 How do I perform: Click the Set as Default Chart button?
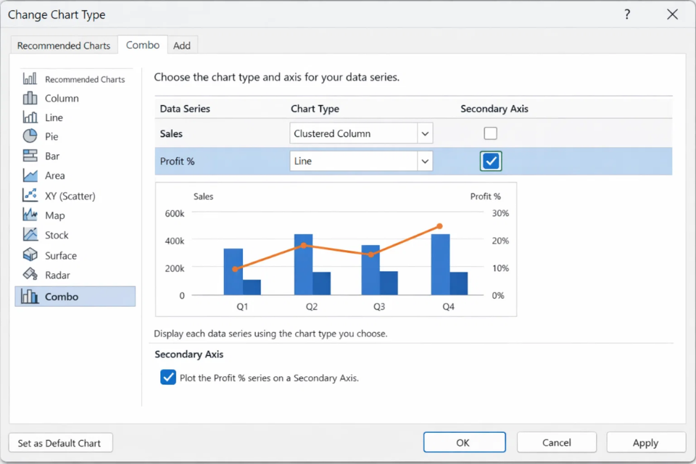tap(60, 442)
